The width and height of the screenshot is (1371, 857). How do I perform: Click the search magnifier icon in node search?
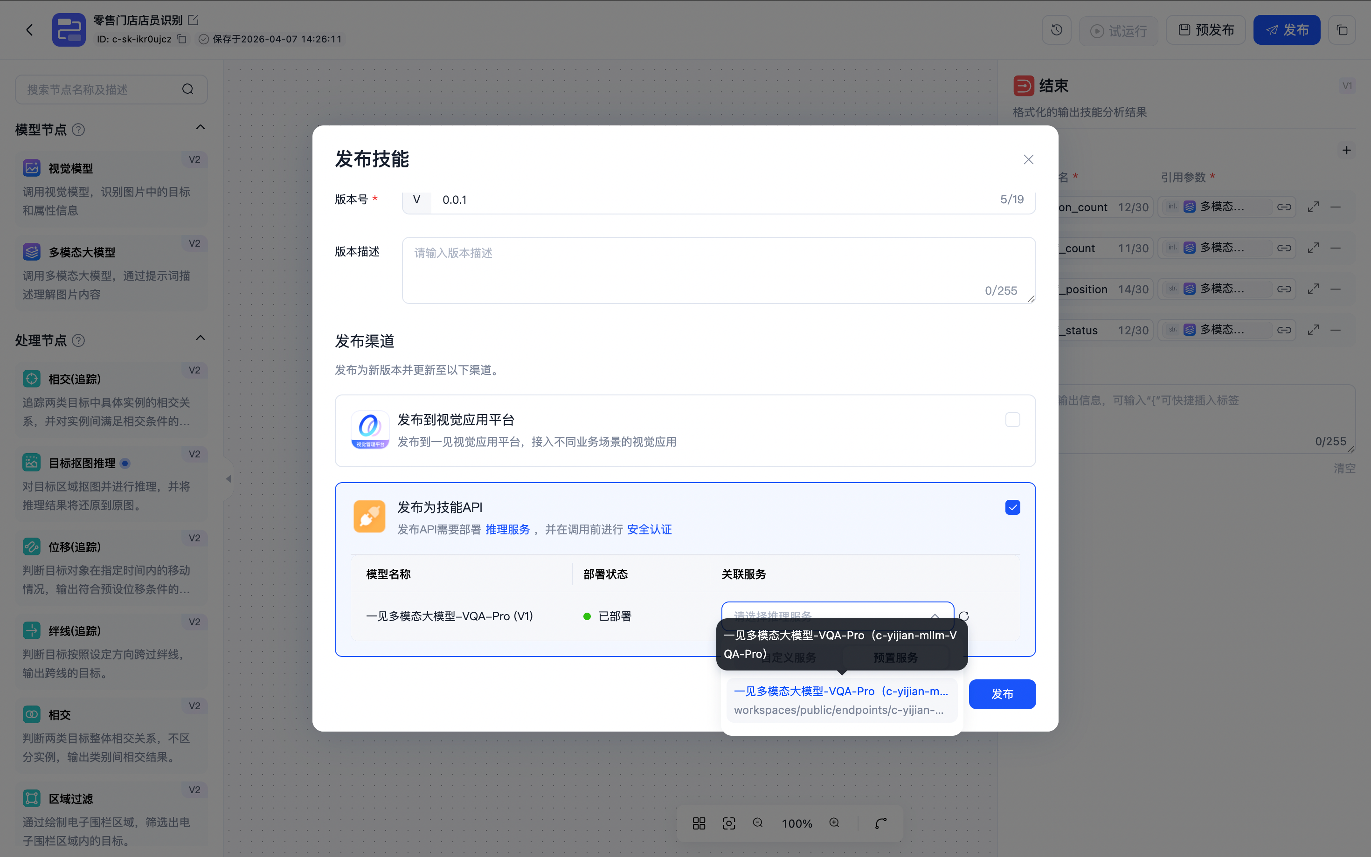click(x=187, y=90)
